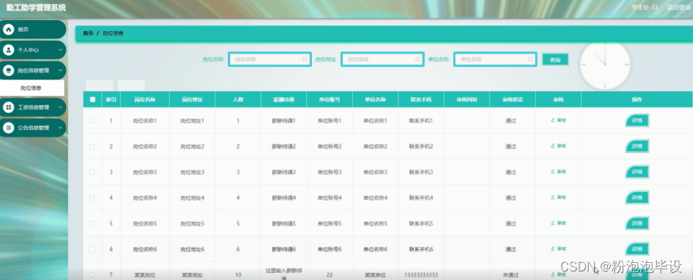Open 详情 for 岗位名称4 row
The width and height of the screenshot is (693, 280).
pos(637,198)
